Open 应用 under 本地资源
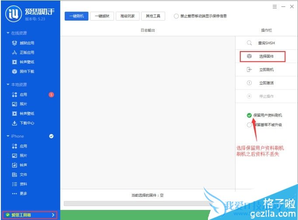The width and height of the screenshot is (298, 220). [x=23, y=95]
